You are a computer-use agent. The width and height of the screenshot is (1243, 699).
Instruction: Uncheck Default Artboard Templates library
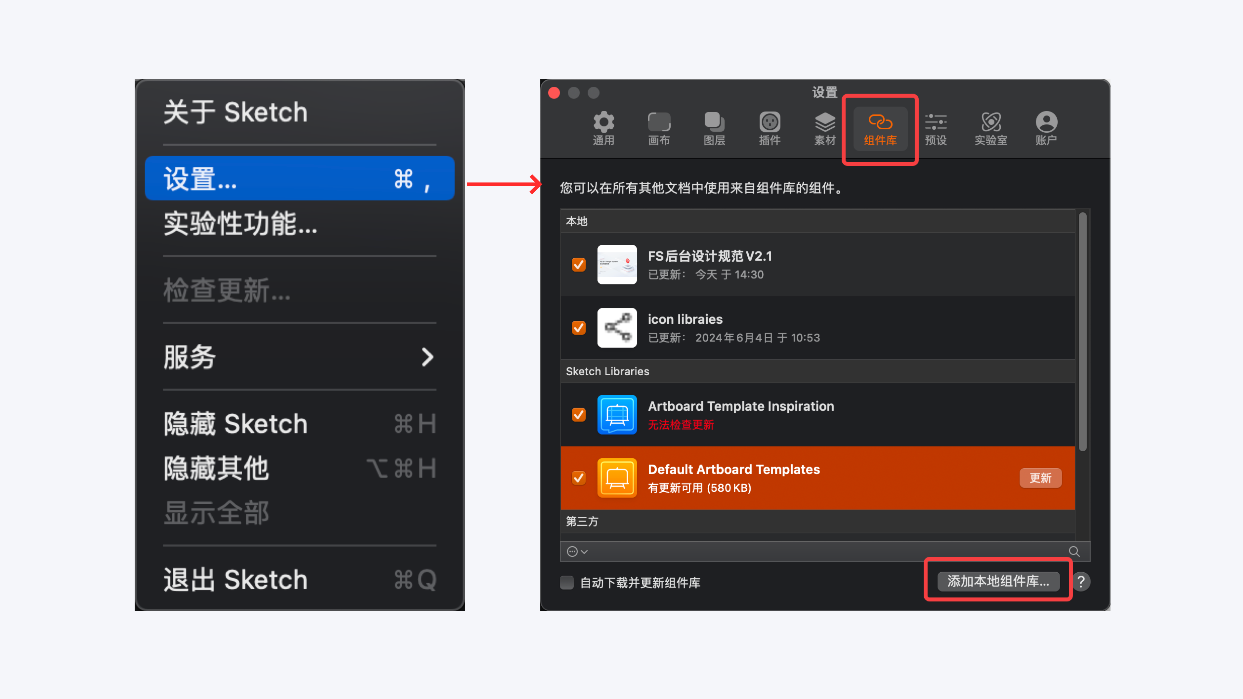click(x=579, y=478)
